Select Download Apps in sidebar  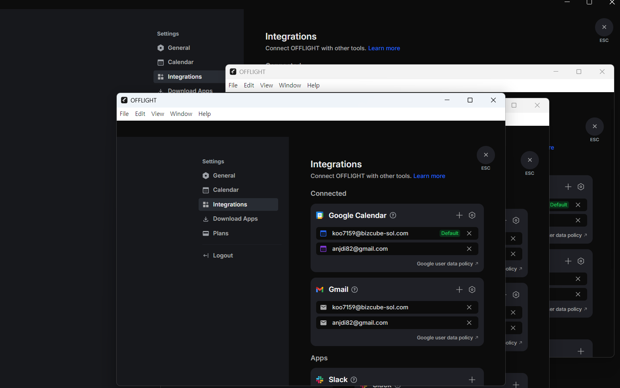235,219
